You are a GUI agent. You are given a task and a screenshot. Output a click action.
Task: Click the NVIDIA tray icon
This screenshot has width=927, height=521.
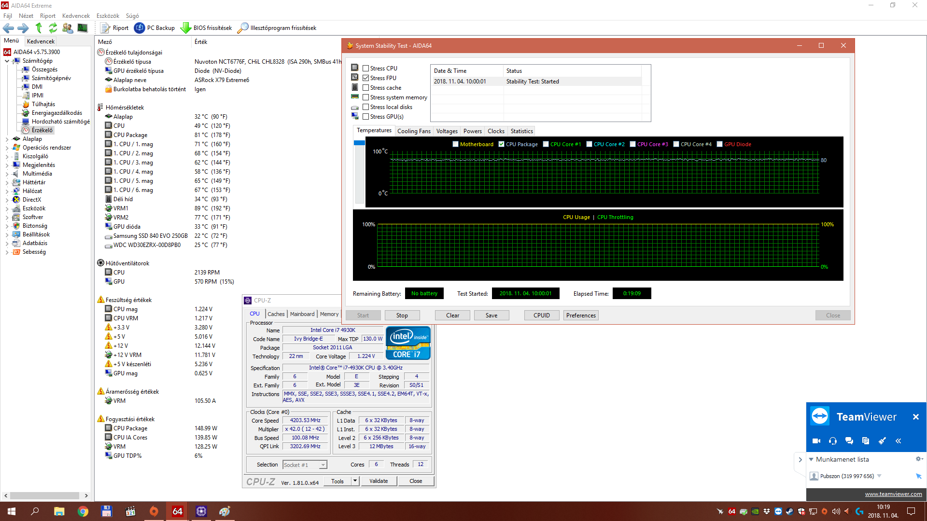[755, 511]
